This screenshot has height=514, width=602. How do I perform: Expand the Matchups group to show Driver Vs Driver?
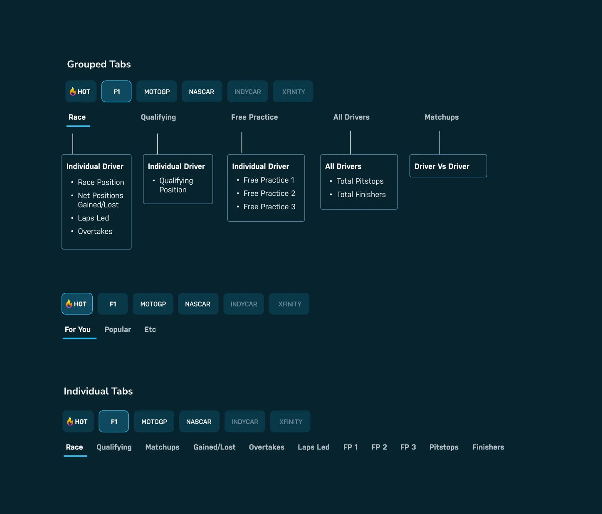442,117
